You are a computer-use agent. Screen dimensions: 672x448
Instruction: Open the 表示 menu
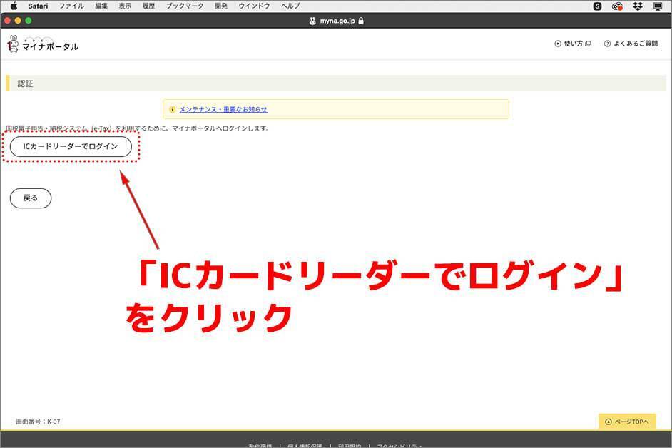click(125, 6)
